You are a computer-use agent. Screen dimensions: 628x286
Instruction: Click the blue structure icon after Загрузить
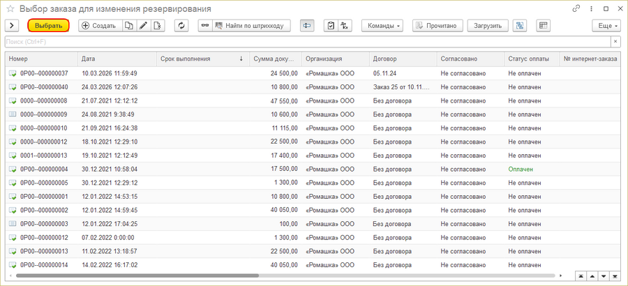(520, 26)
